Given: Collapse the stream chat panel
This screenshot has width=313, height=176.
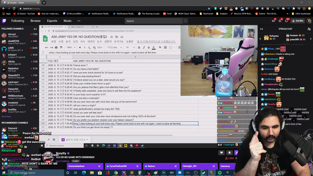Looking at the screenshot, I should [262, 29].
